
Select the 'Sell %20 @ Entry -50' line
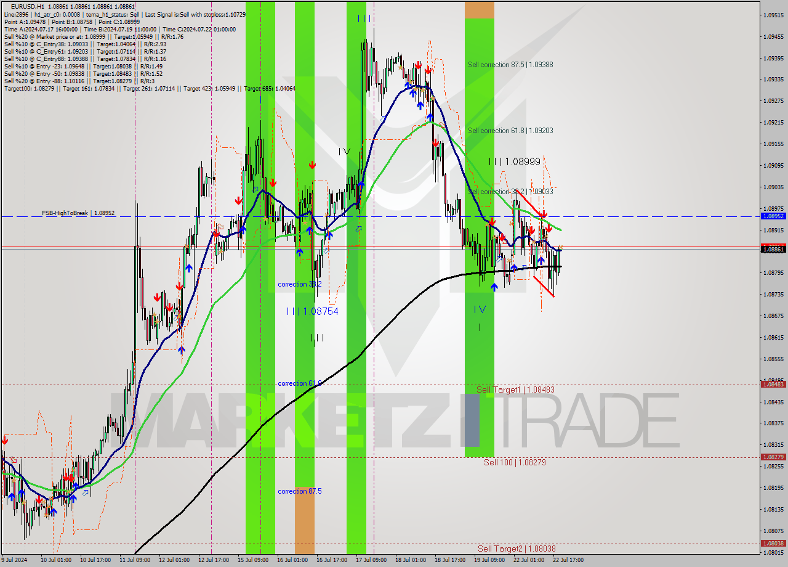83,74
